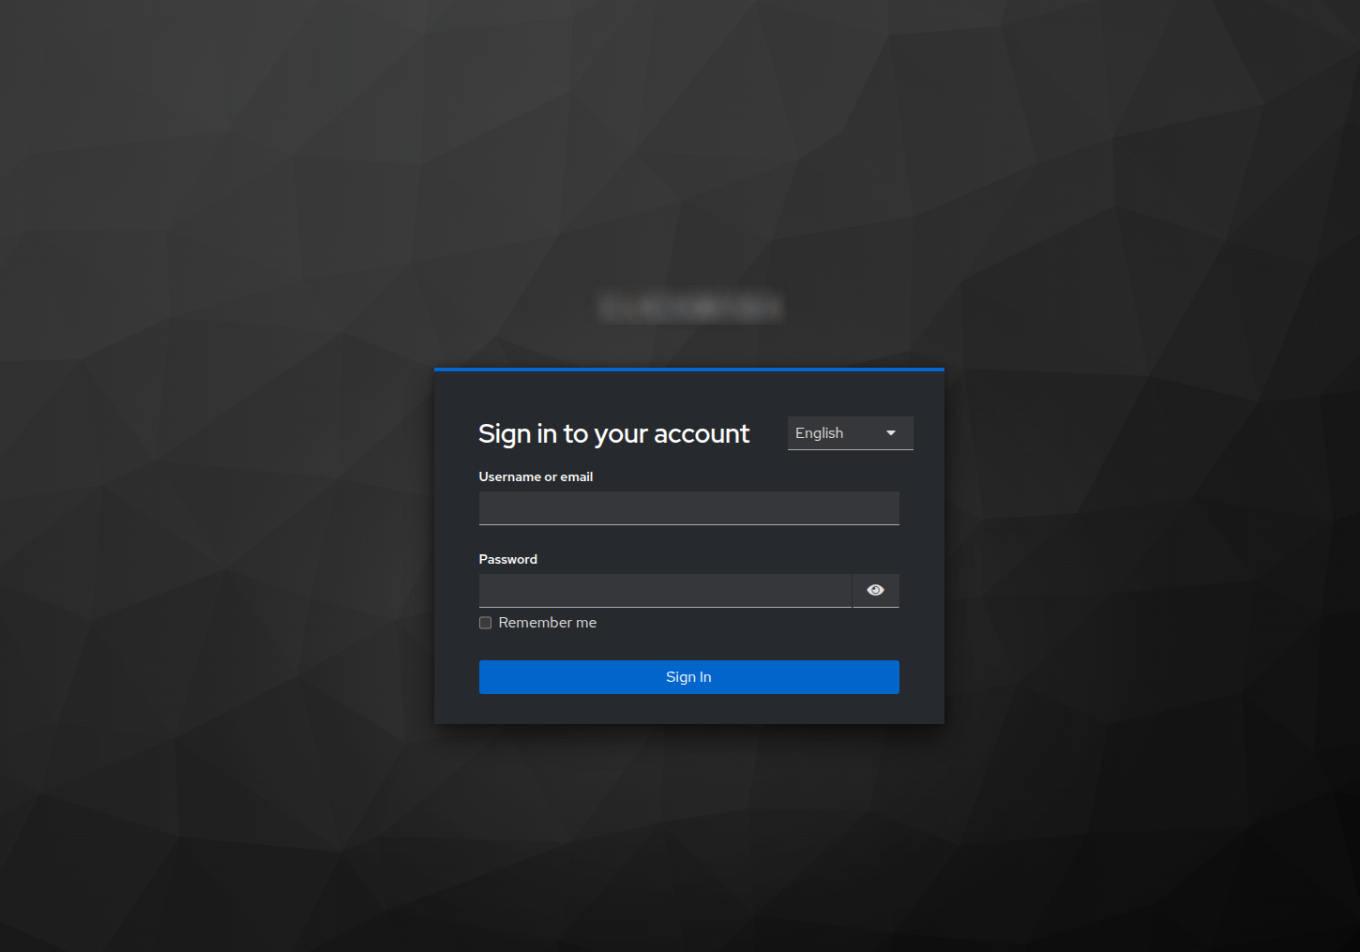The height and width of the screenshot is (952, 1360).
Task: Click the "Remember me" label text
Action: pyautogui.click(x=548, y=623)
